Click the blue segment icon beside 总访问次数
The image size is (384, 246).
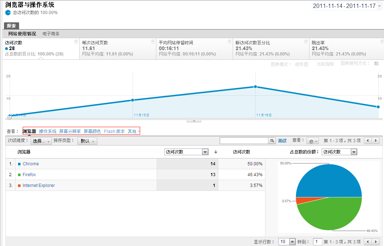pos(8,13)
